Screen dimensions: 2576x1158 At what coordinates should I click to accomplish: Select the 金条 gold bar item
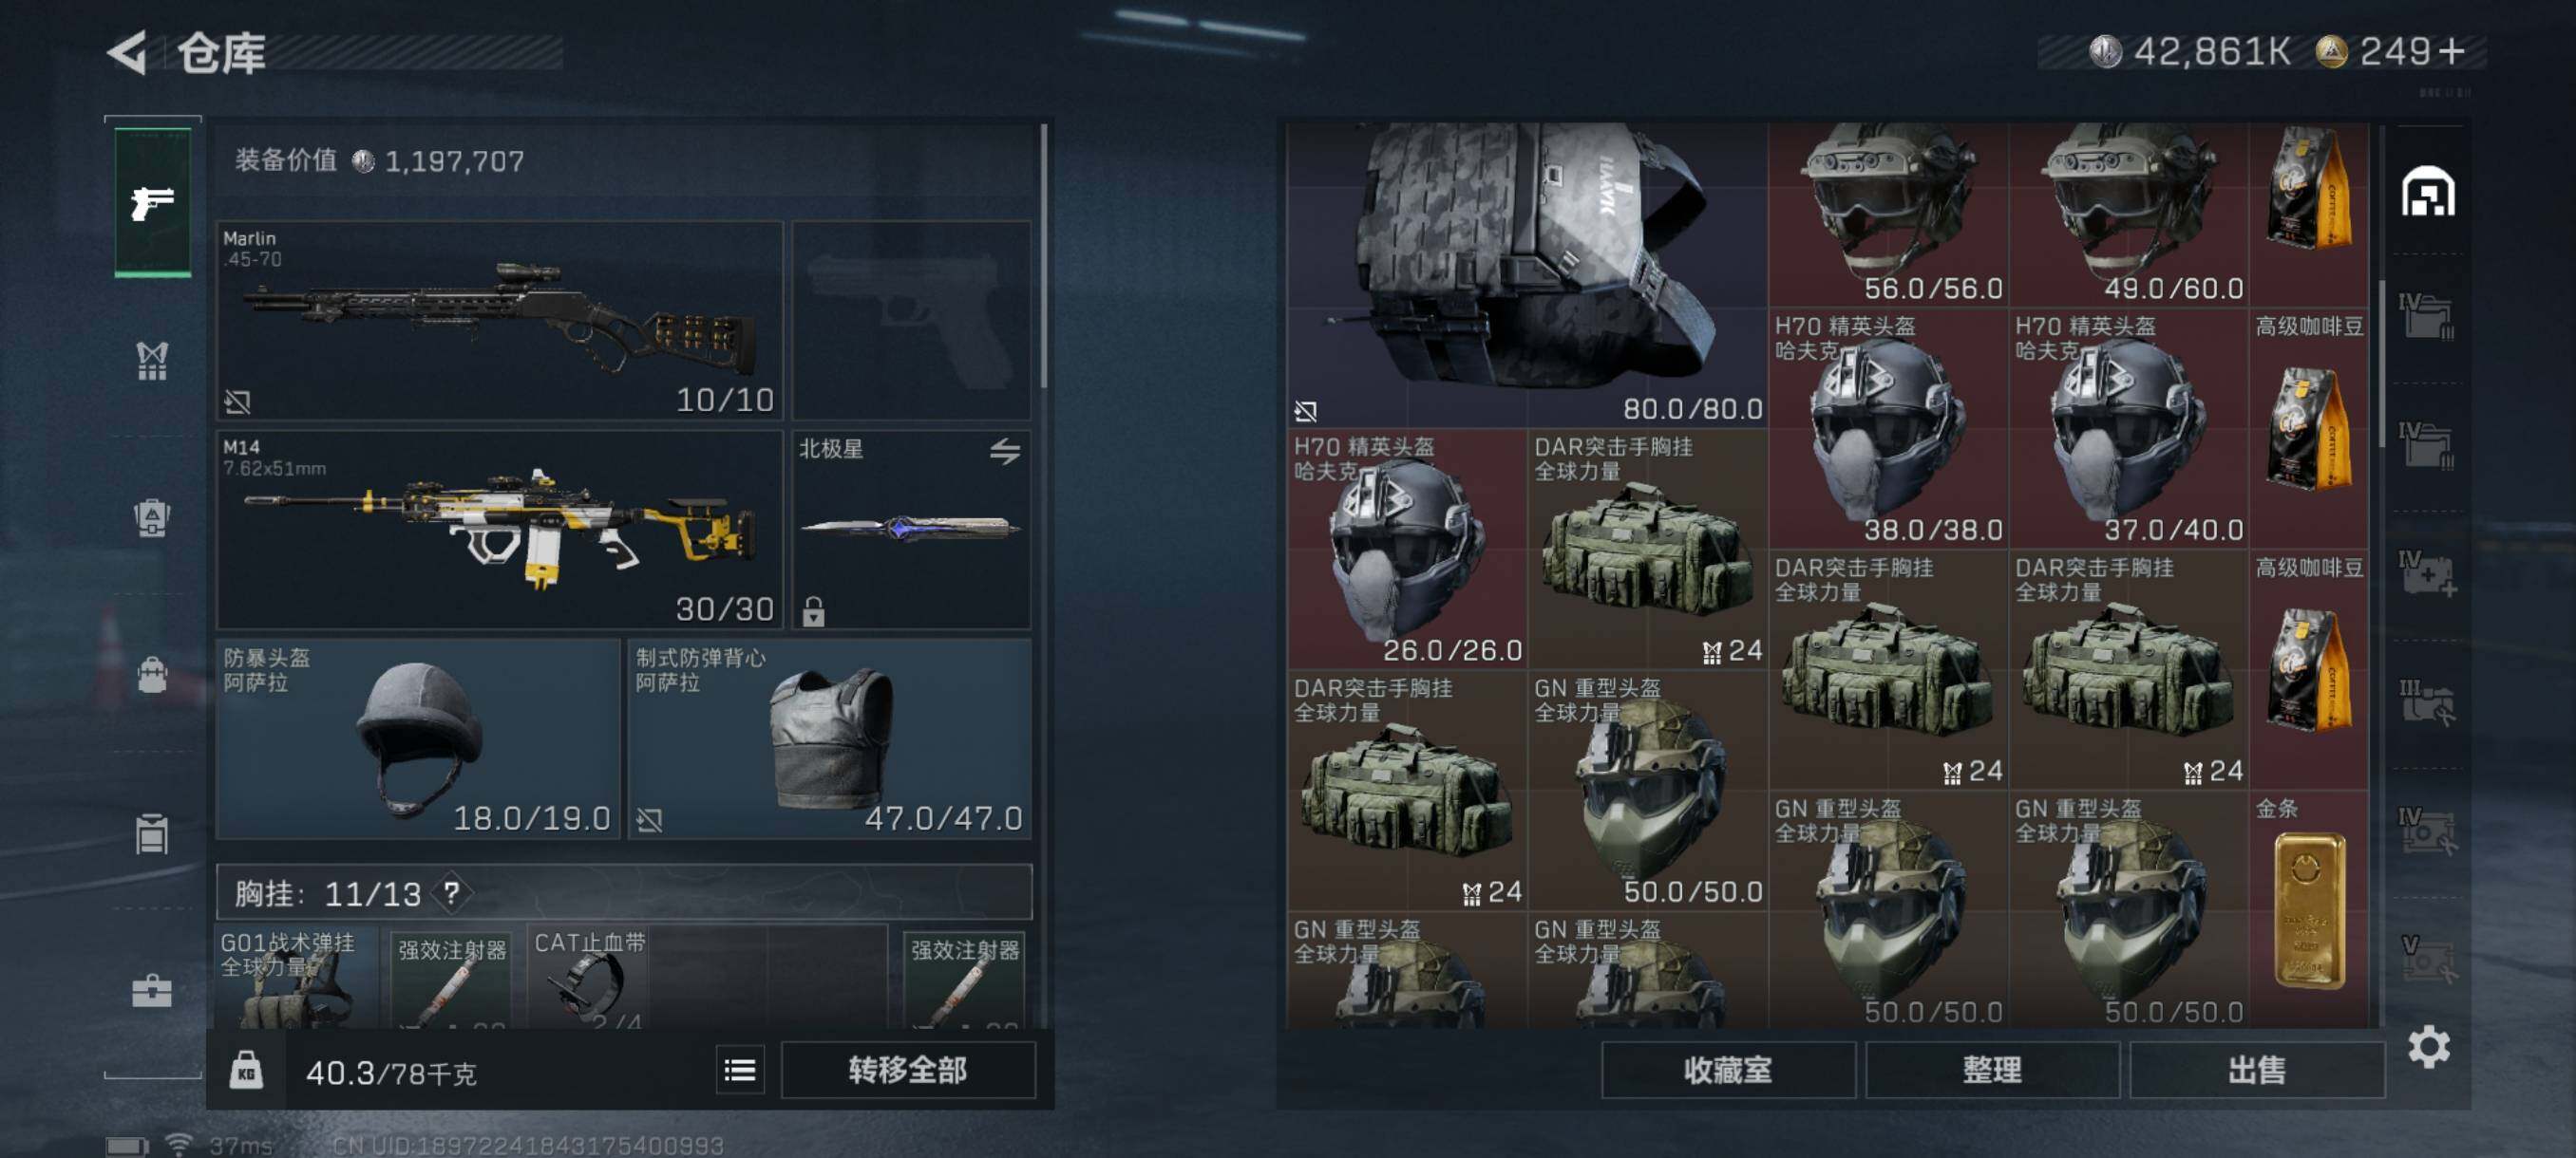click(2308, 909)
